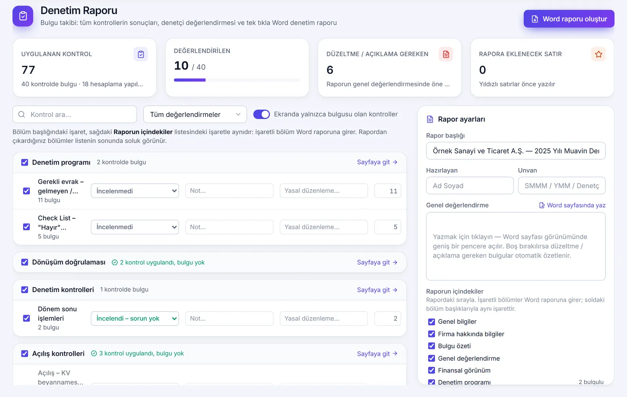Click the Genel değerlendirme text area

tap(516, 246)
